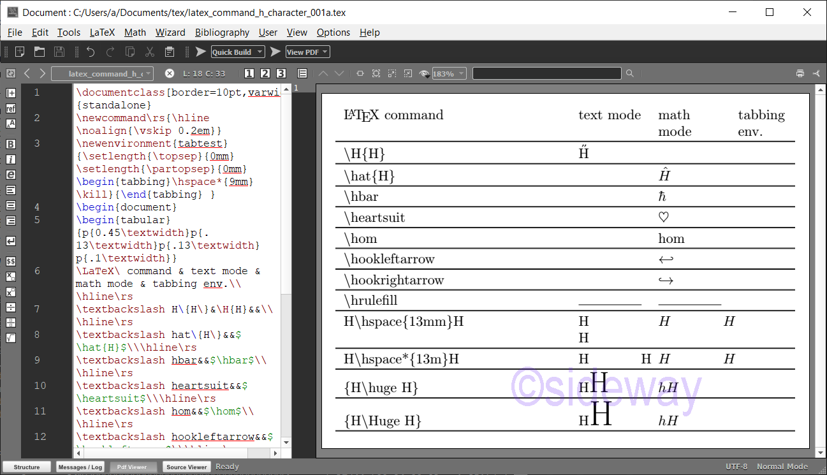Image resolution: width=827 pixels, height=475 pixels.
Task: Click the Undo arrow icon
Action: [91, 52]
